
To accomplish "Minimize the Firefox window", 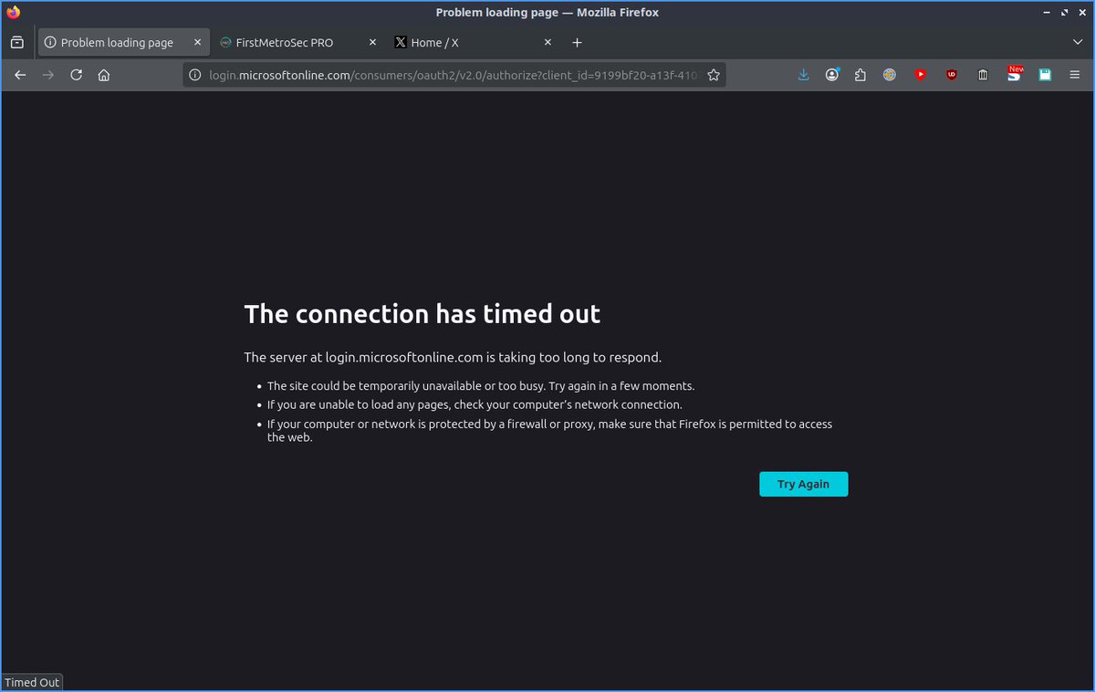I will [1048, 12].
